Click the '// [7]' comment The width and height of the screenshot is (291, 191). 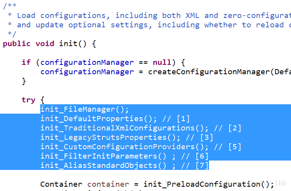[x=195, y=166]
